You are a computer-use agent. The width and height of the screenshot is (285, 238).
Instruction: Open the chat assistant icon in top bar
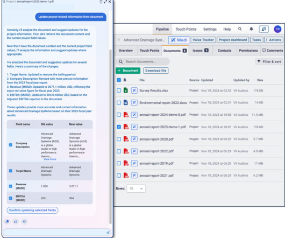tap(263, 29)
